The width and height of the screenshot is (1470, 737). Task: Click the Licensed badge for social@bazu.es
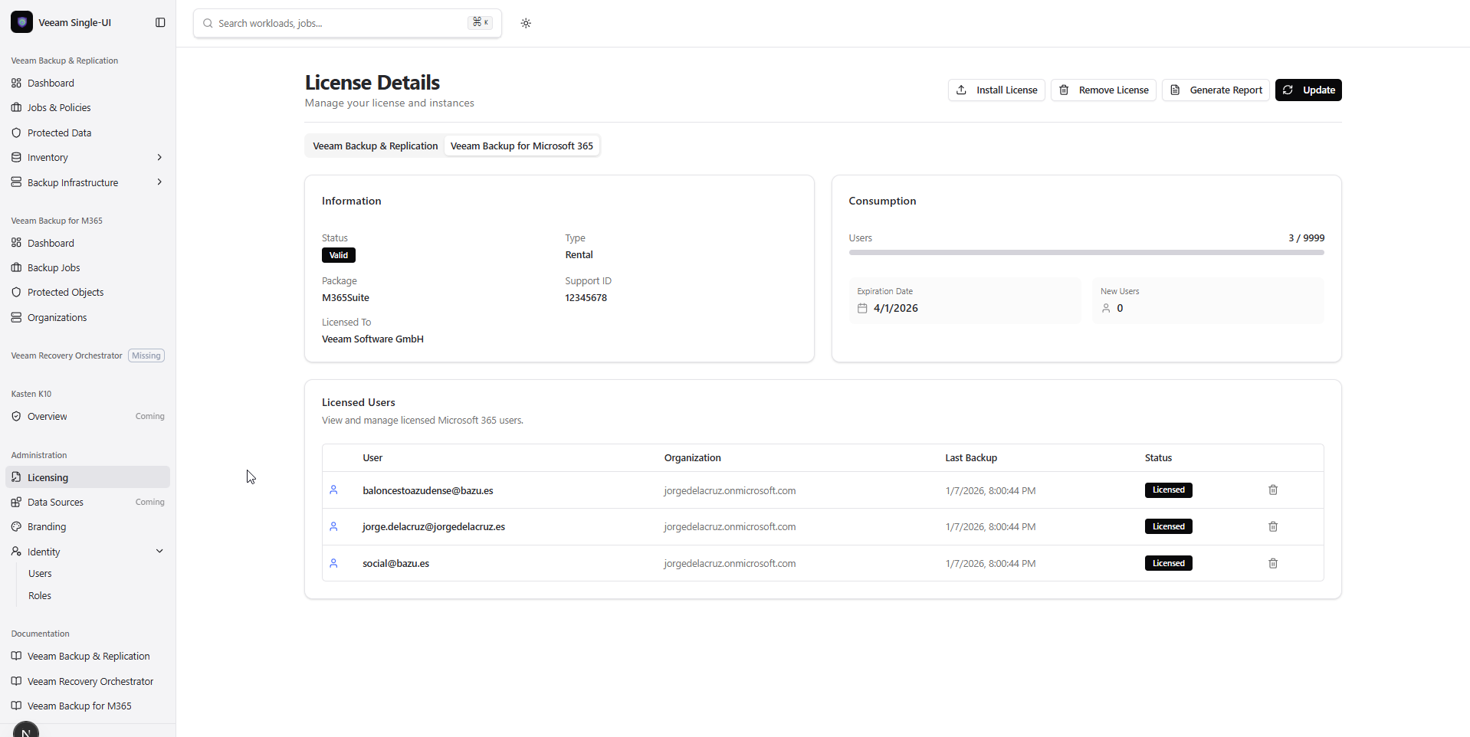[1168, 564]
